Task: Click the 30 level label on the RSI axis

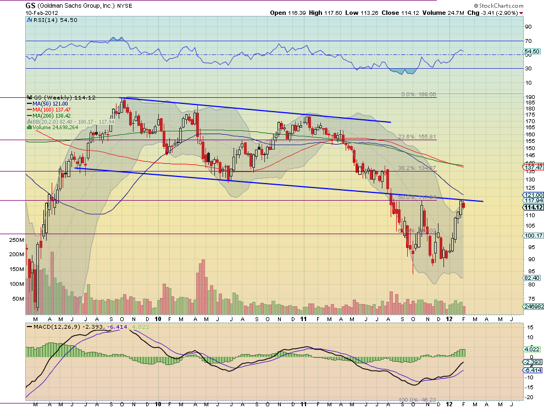Action: [529, 68]
